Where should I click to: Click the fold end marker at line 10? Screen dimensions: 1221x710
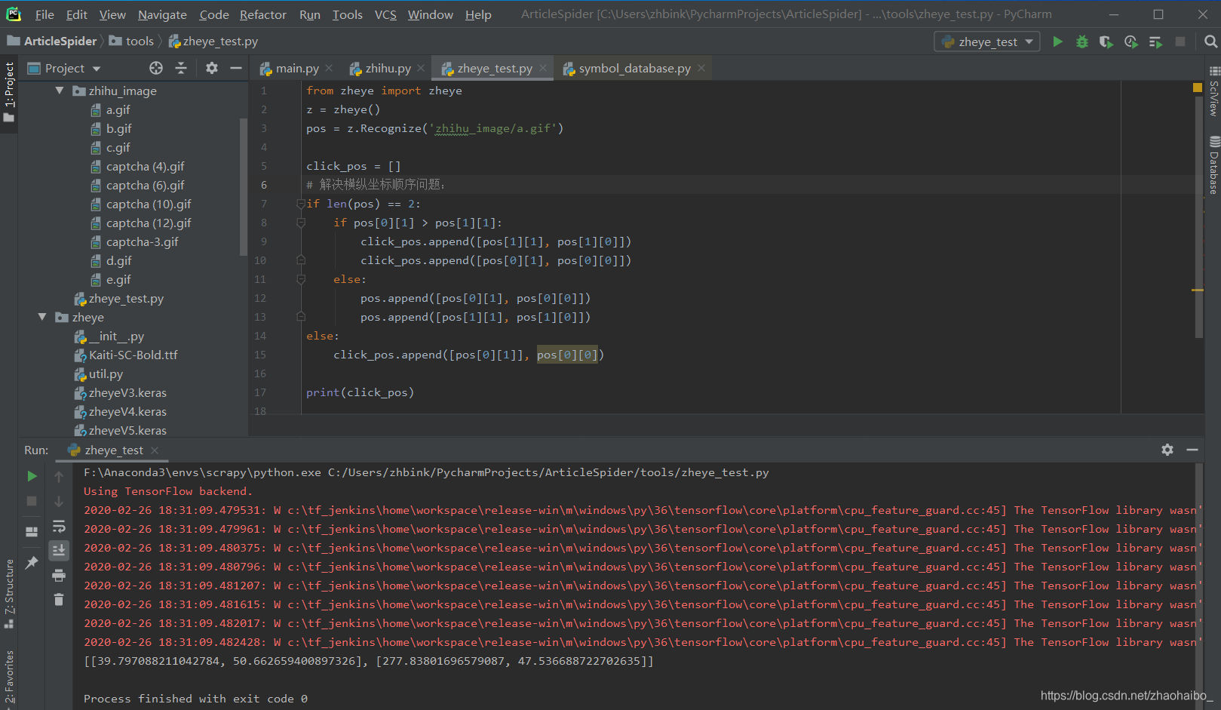(x=301, y=260)
